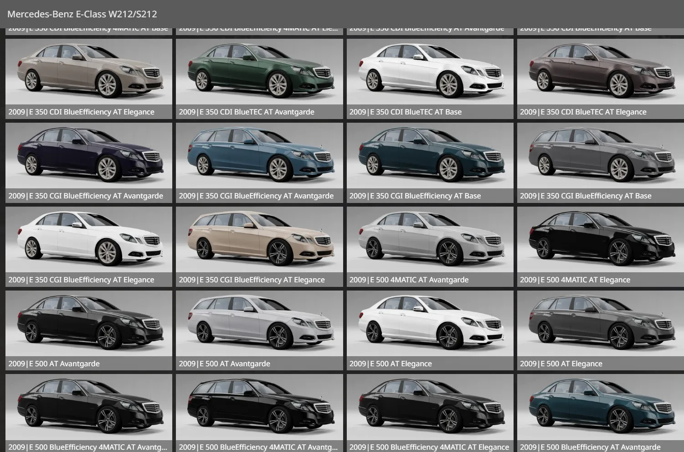Pick teal E 350 CGI BlueEfficiency Base sedan
684x452 pixels.
tap(430, 162)
